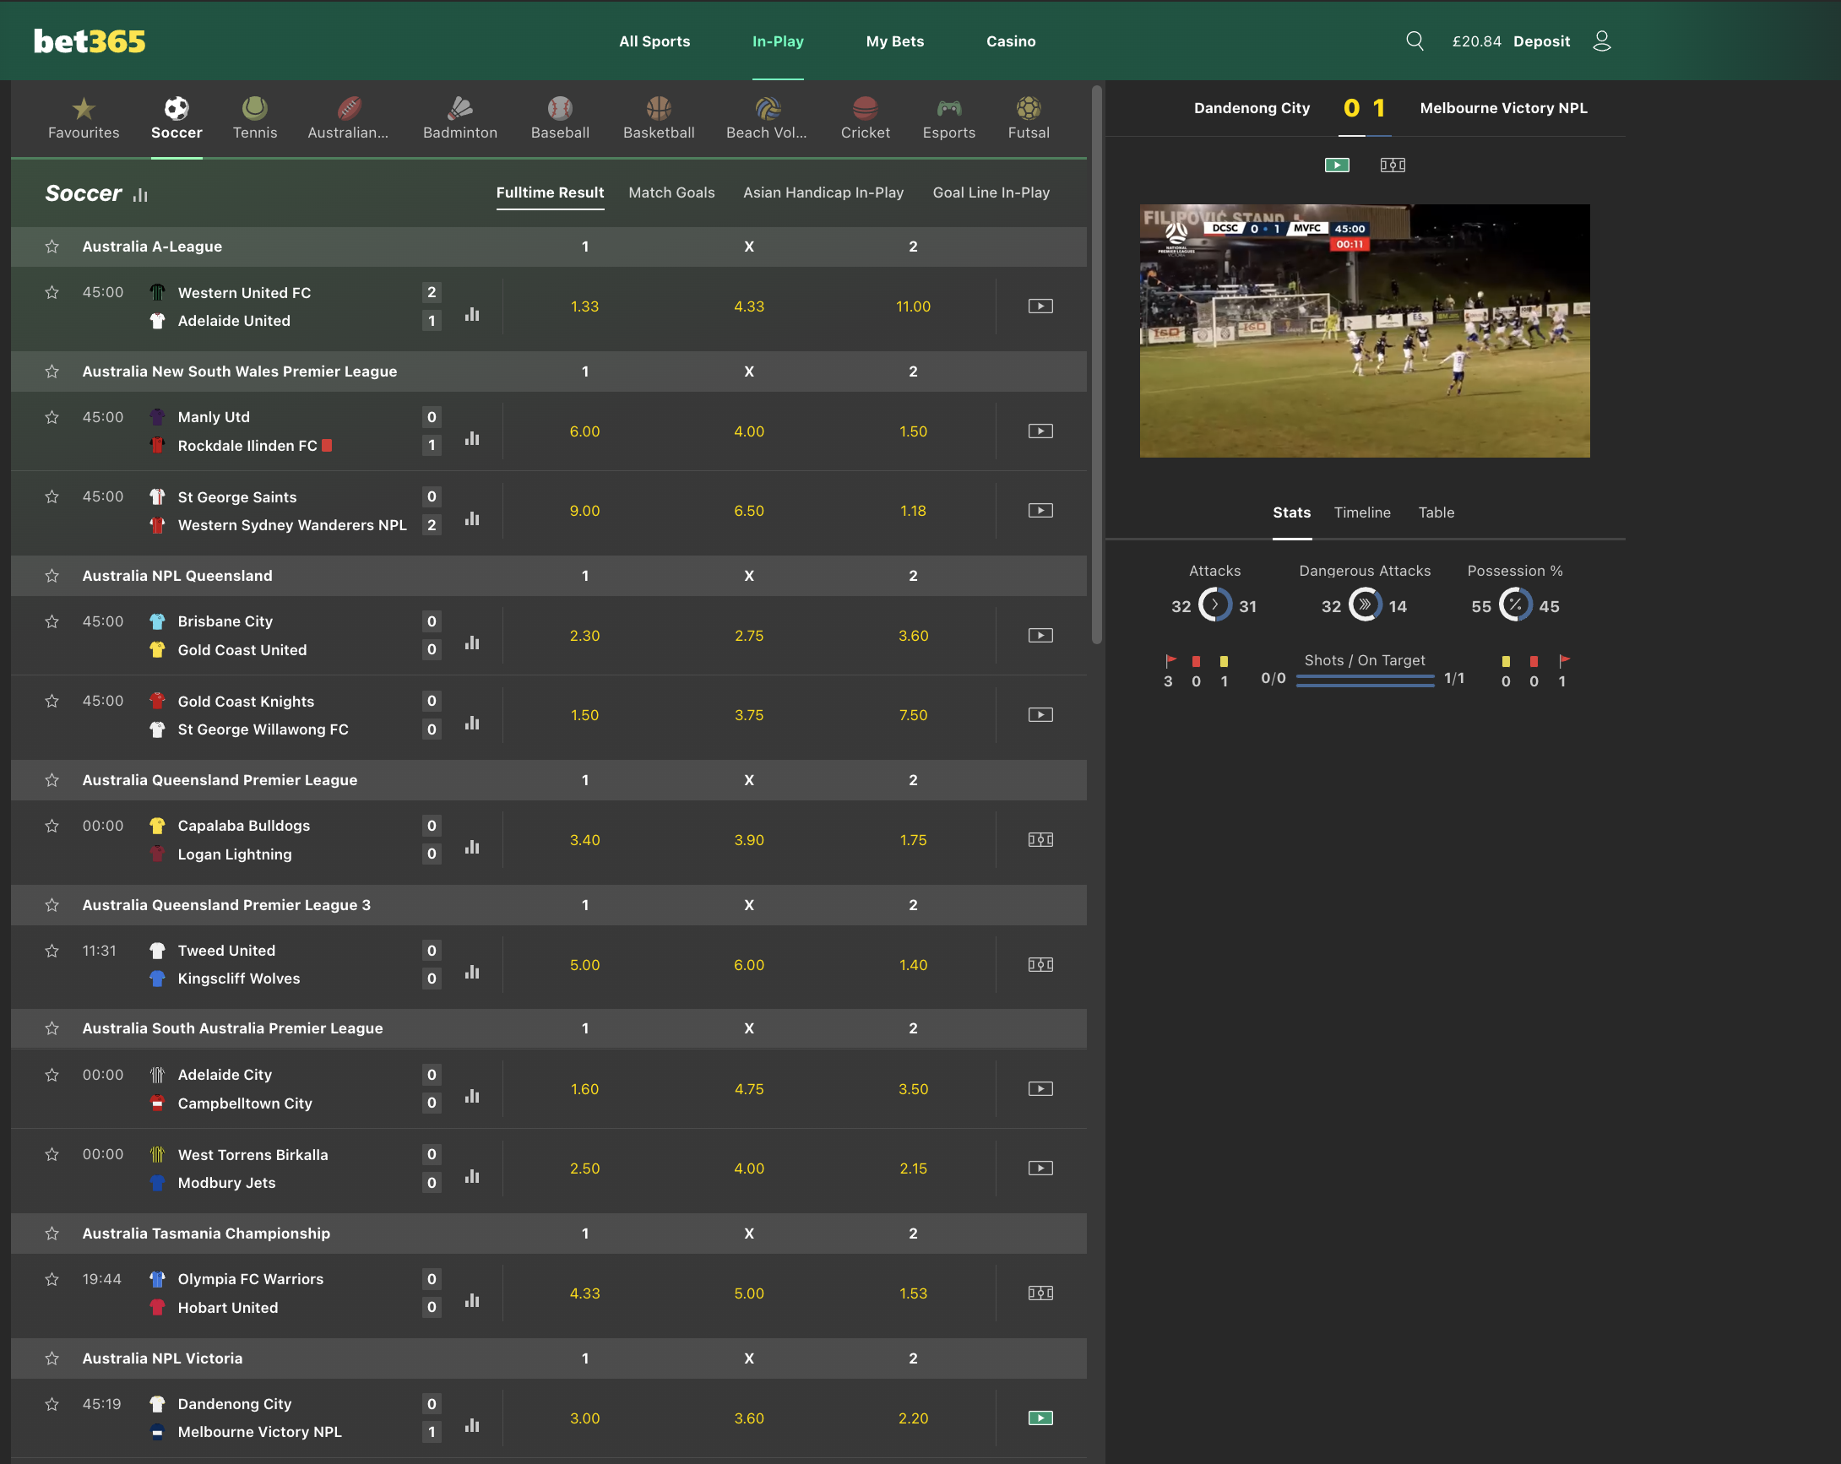This screenshot has height=1464, width=1841.
Task: Open match tracker for Capalaba Bulldogs game
Action: pyautogui.click(x=1040, y=840)
